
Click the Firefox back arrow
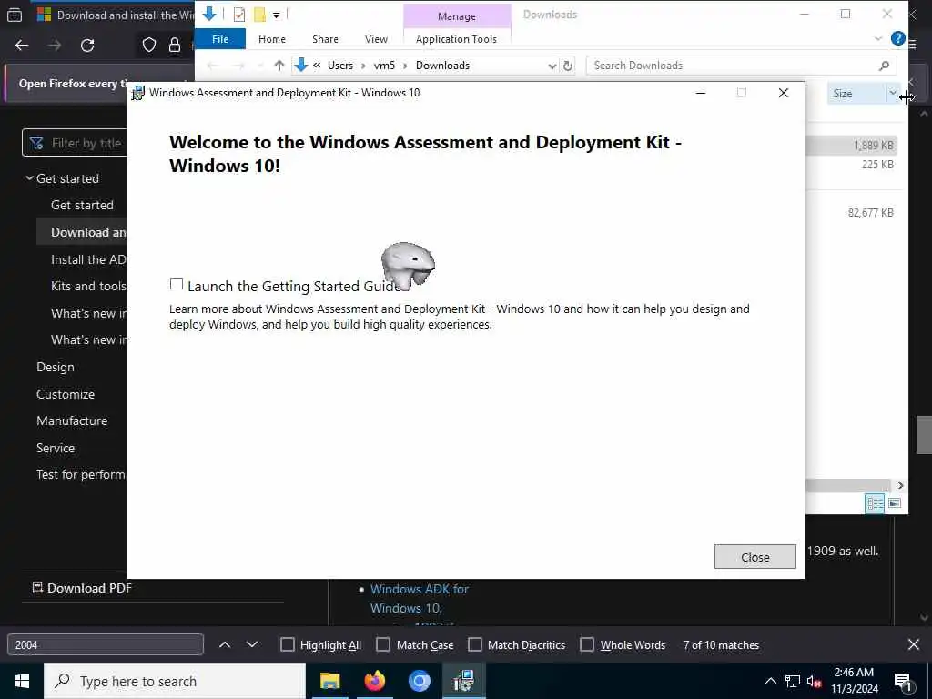coord(22,46)
